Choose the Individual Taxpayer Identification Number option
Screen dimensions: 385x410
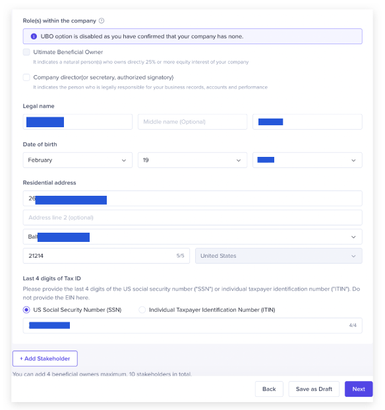pyautogui.click(x=142, y=310)
